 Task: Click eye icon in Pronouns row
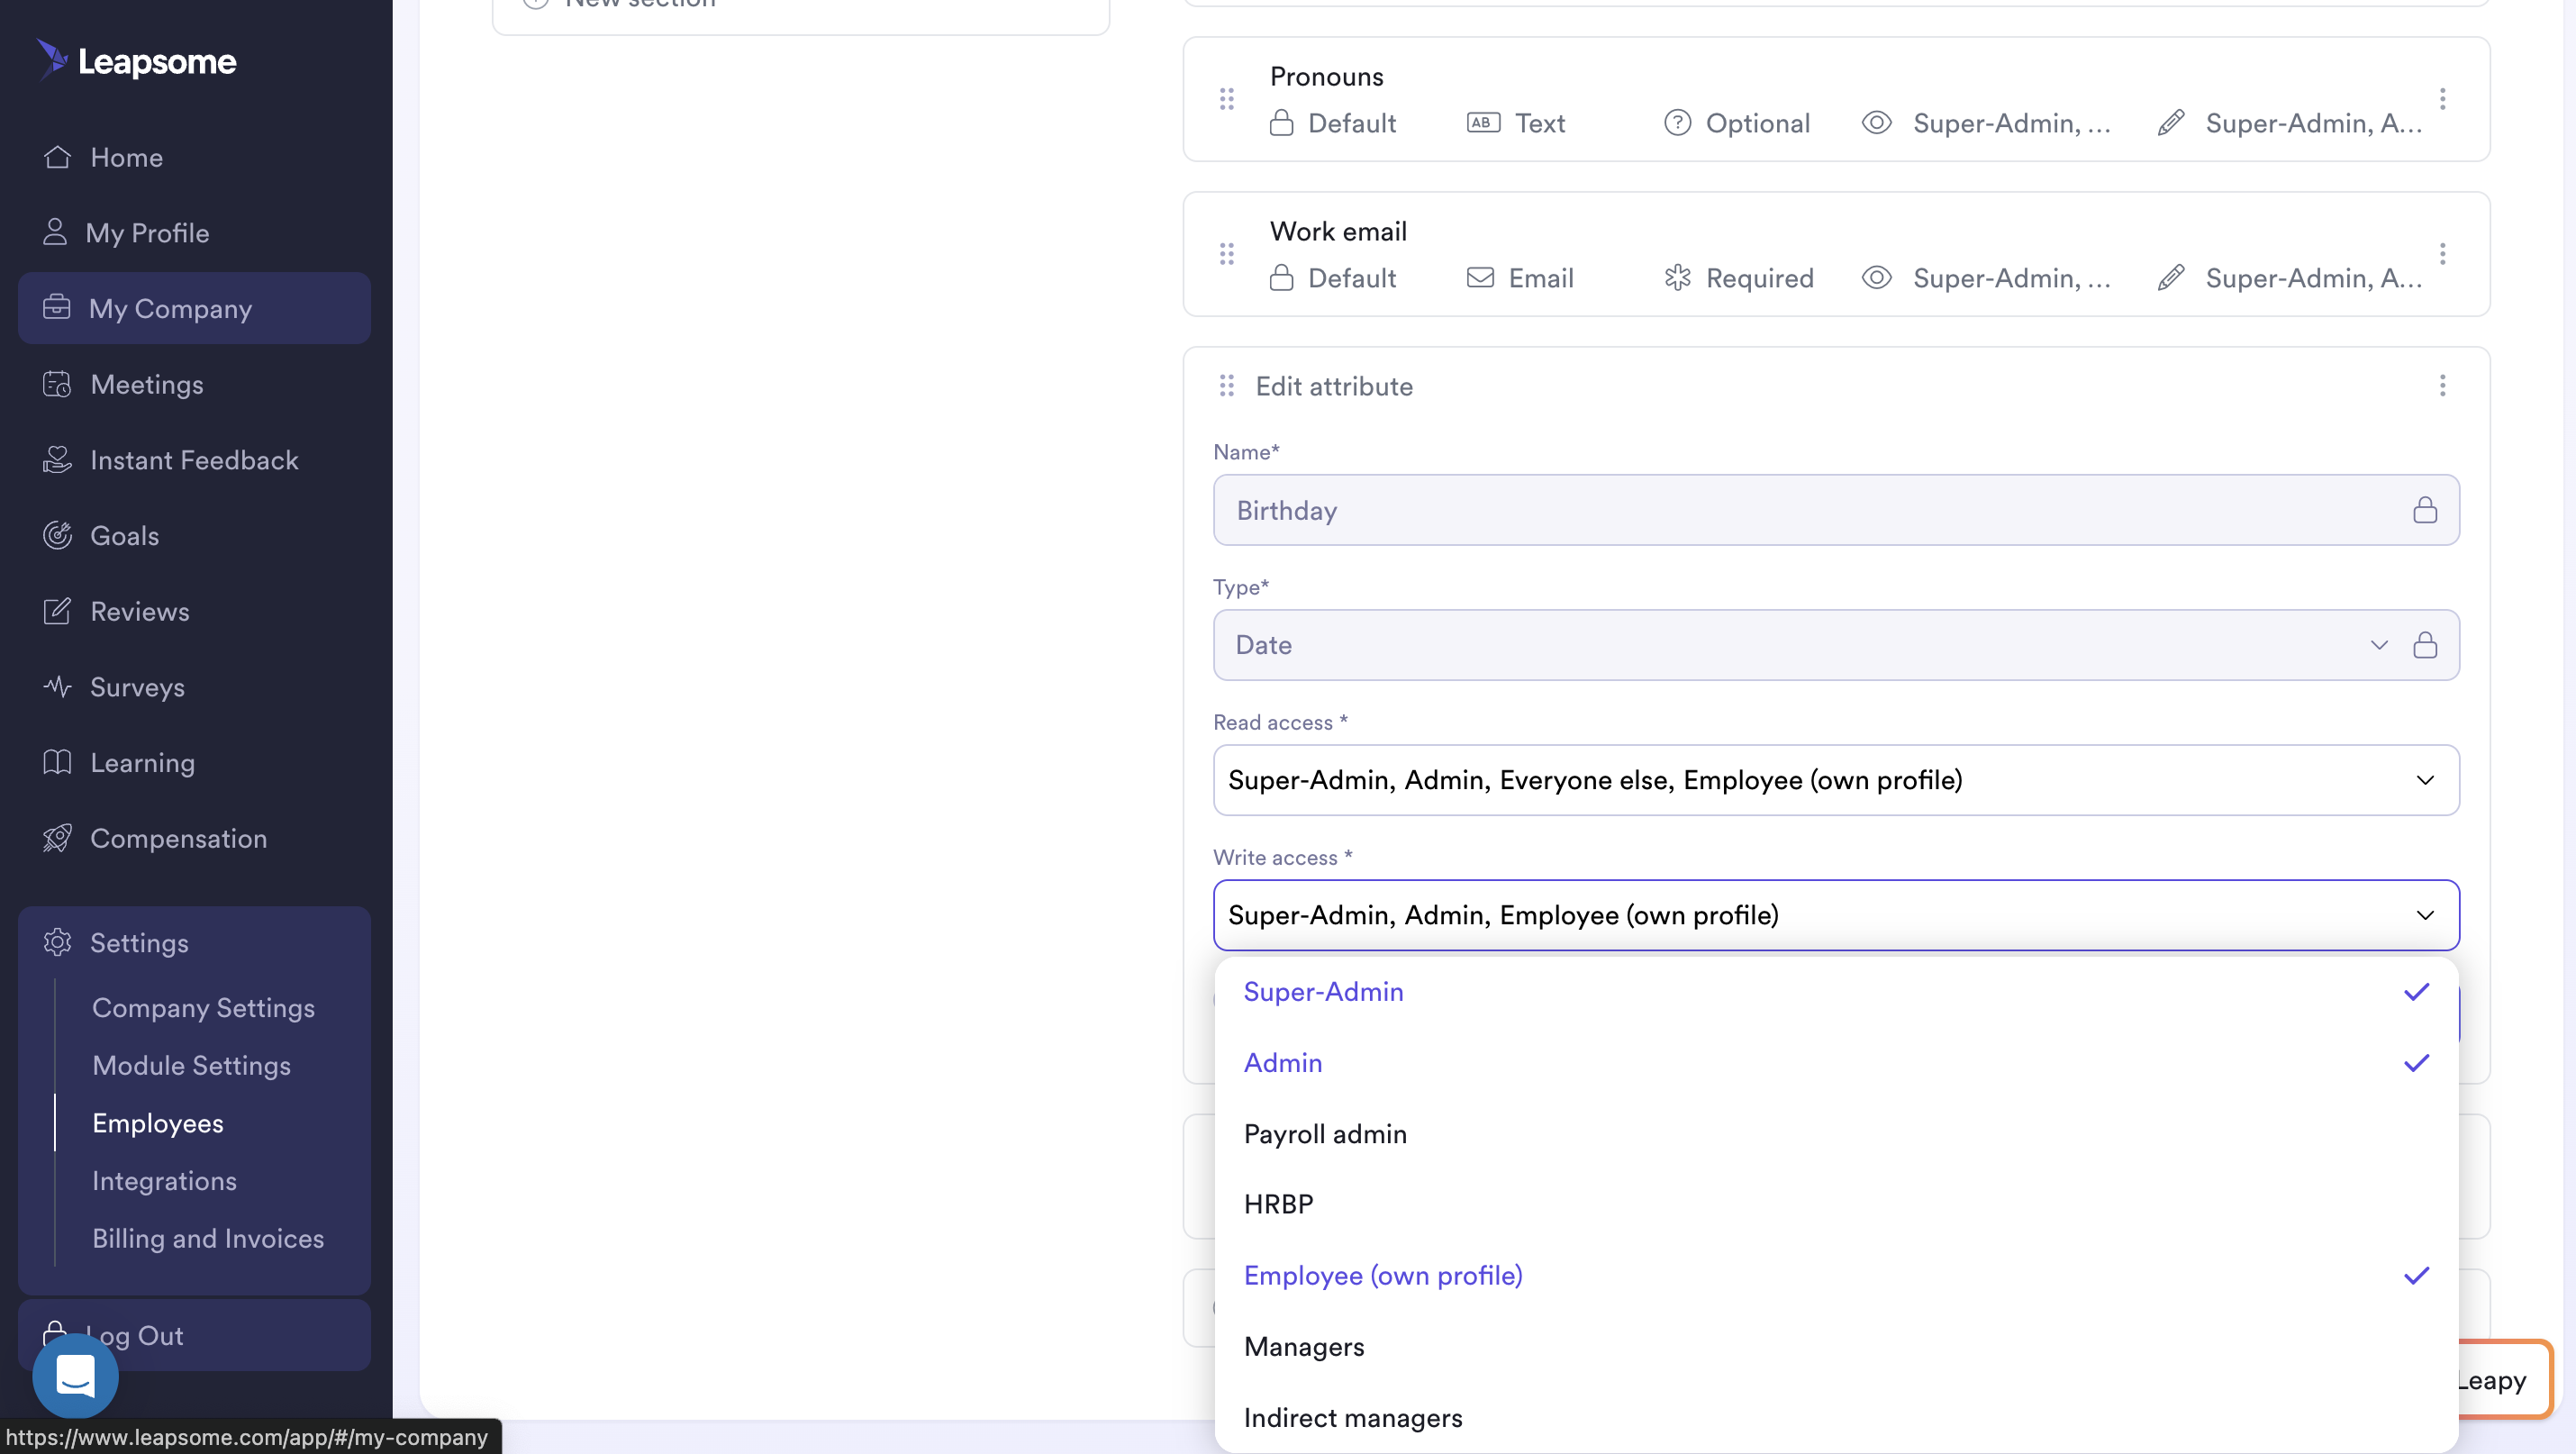1877,123
